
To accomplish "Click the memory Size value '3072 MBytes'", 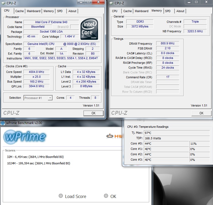I will point(140,26).
